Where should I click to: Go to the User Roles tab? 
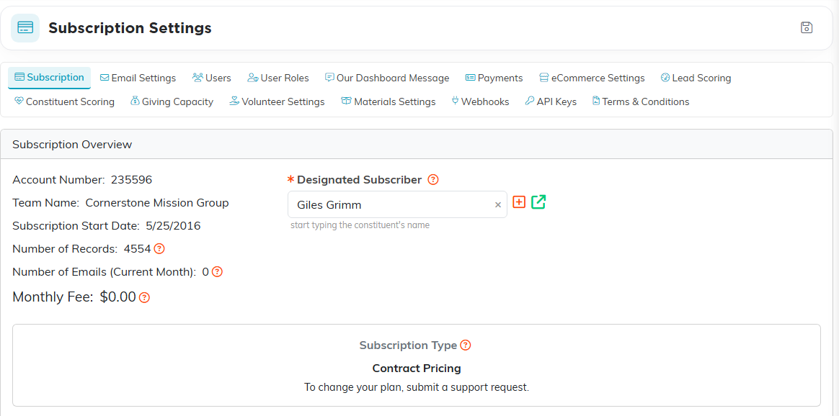tap(278, 78)
